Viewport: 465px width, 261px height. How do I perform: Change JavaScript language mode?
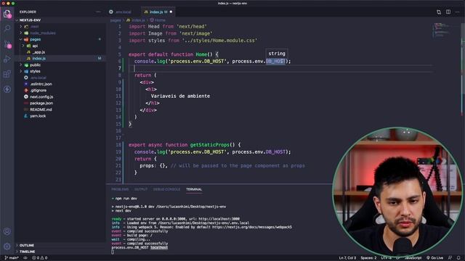[413, 258]
